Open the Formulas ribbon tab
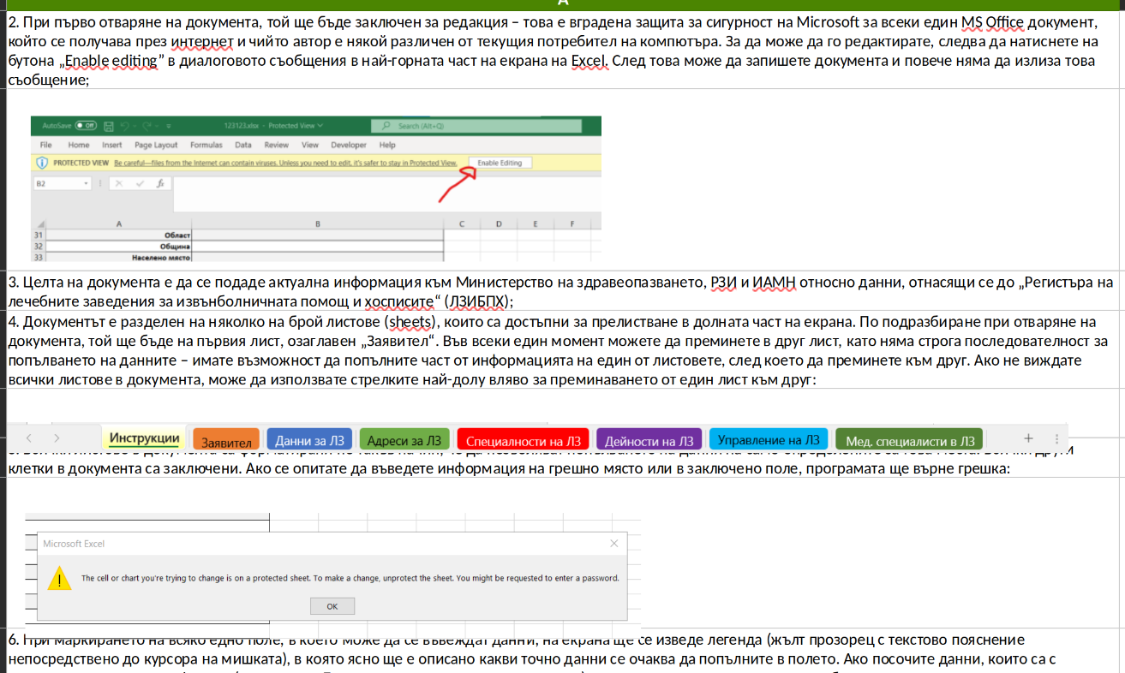Screen dimensions: 1125x673 (206, 146)
